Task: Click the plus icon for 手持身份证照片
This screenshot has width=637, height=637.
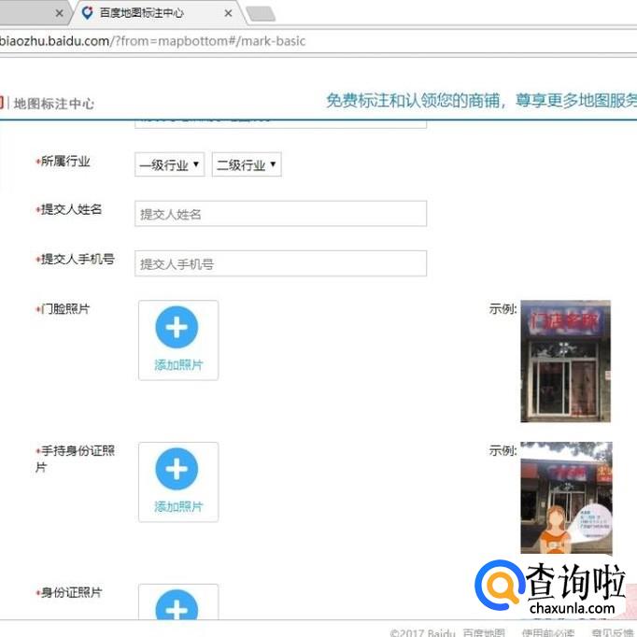Action: tap(177, 470)
